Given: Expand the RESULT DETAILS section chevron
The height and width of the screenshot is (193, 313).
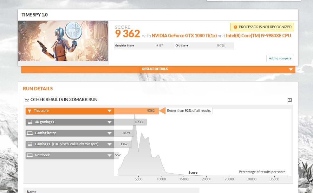Looking at the screenshot, I should (x=290, y=69).
